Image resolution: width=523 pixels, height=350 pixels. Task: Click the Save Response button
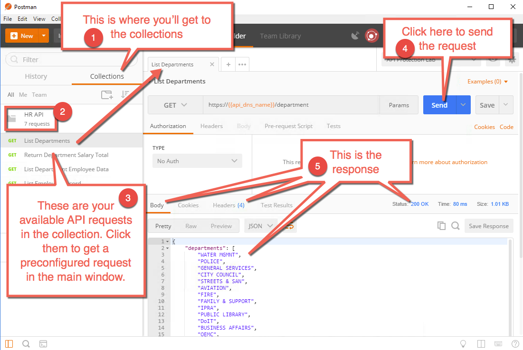coord(489,226)
